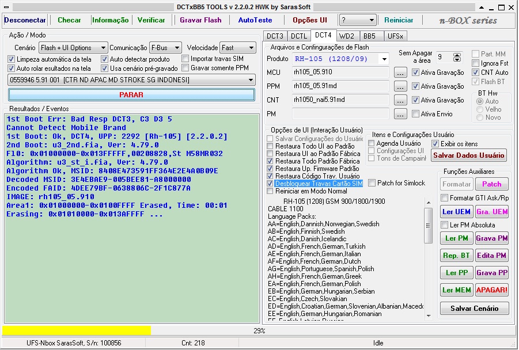Click Opções UI in the toolbar
Screen dimensions: 519x350
click(x=310, y=20)
